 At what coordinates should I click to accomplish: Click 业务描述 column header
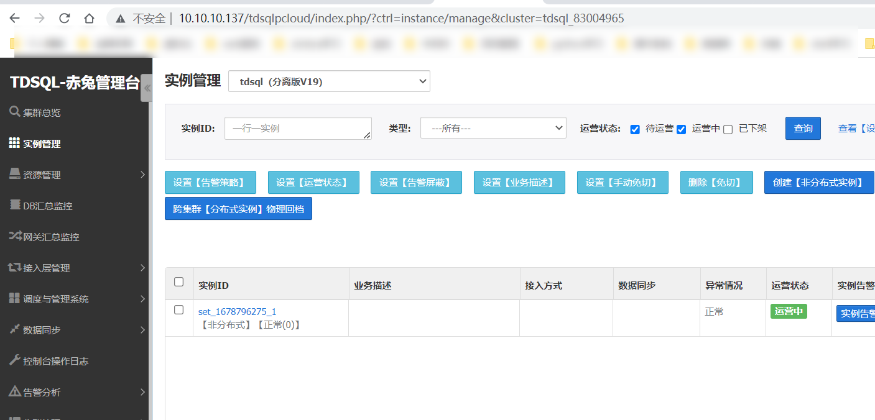tap(373, 285)
